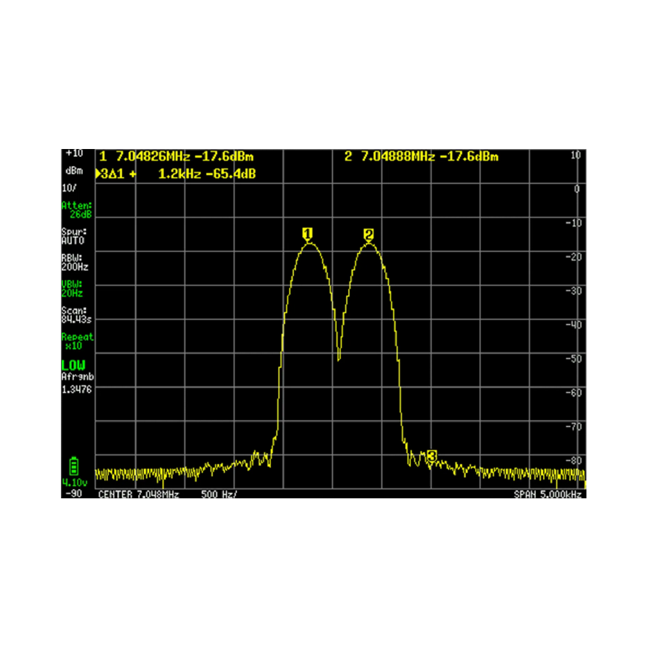Viewport: 648px width, 648px height.
Task: Select marker 1 flag on the trace
Action: point(308,233)
